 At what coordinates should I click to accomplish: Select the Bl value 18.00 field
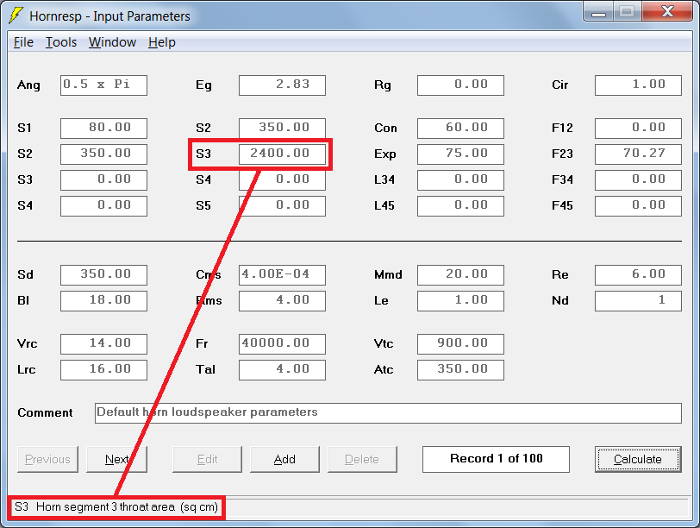click(x=103, y=301)
